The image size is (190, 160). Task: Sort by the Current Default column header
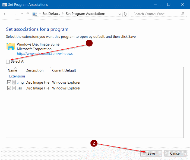[64, 70]
